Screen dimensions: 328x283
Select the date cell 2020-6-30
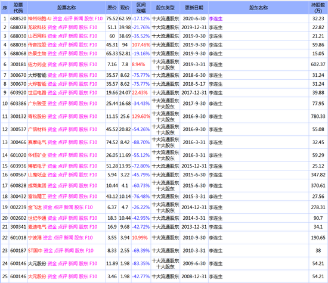(194, 18)
